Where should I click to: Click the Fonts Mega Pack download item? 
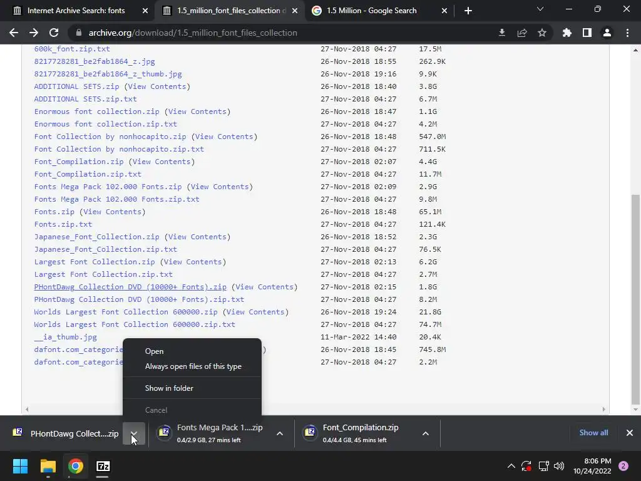(212, 433)
